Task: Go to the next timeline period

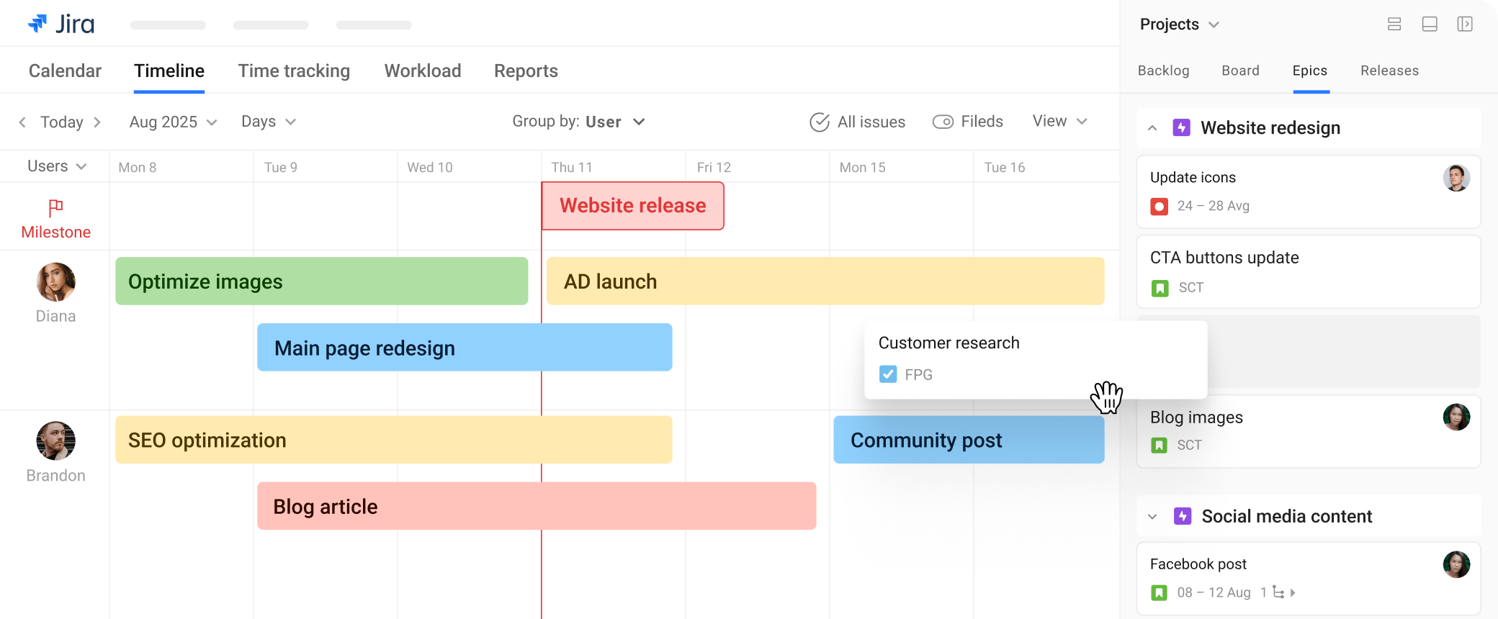Action: [x=97, y=122]
